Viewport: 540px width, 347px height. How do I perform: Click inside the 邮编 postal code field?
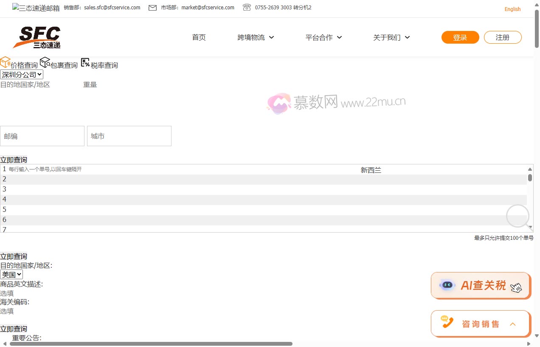pyautogui.click(x=42, y=136)
